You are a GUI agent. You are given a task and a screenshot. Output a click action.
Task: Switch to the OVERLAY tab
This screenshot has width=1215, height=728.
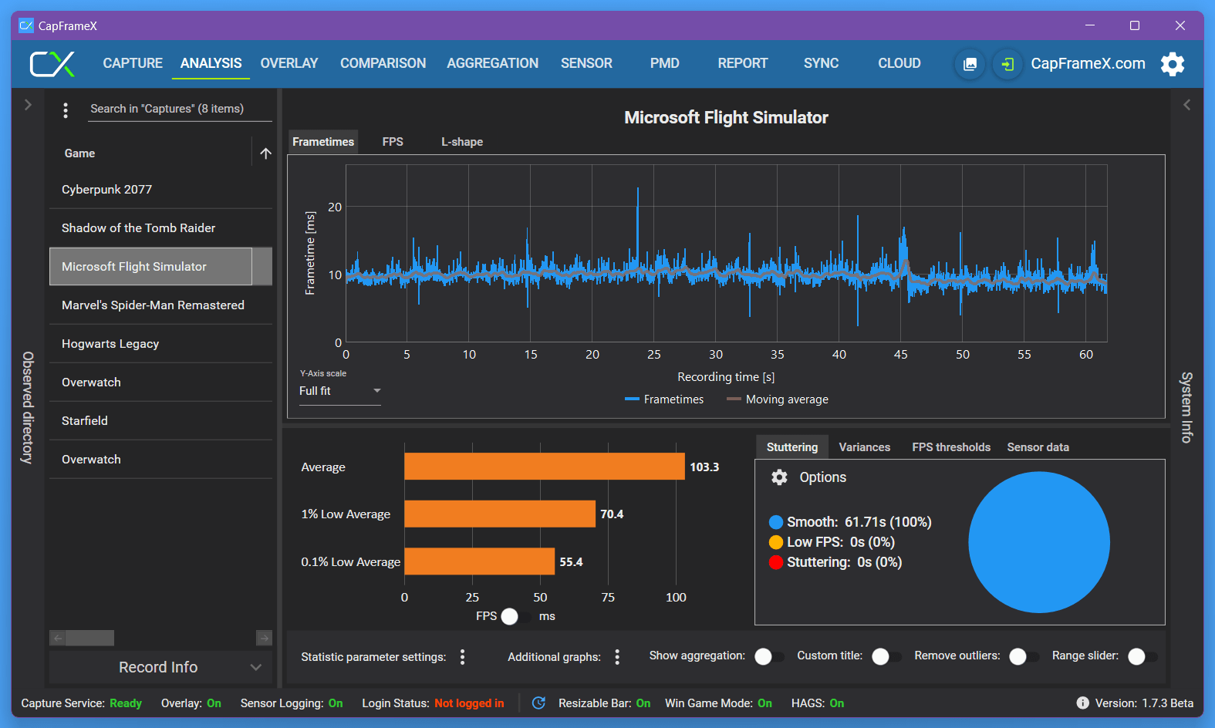[x=289, y=63]
